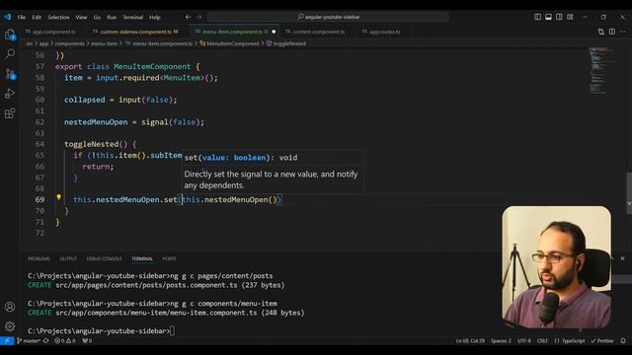Screen dimensions: 632x355
Task: Expand the 'app' breadcrumb segment
Action: coord(43,43)
